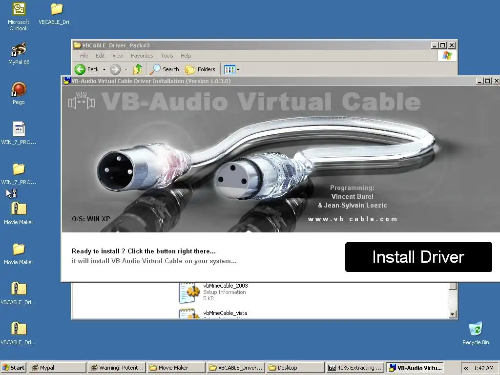The image size is (500, 375).
Task: Open the View menu in Explorer
Action: (x=118, y=56)
